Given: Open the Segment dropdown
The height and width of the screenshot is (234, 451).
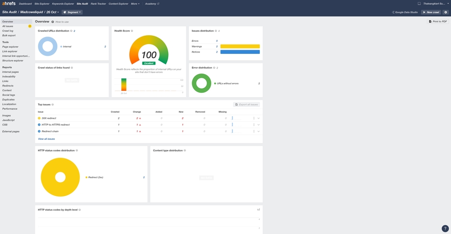Looking at the screenshot, I should tap(72, 12).
